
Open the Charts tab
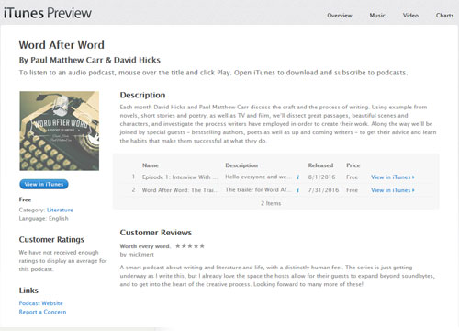coord(444,16)
